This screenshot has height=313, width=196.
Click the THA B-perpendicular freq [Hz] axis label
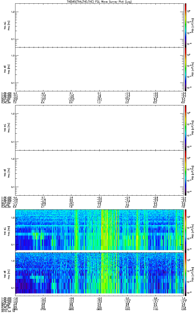[x=9, y=25]
